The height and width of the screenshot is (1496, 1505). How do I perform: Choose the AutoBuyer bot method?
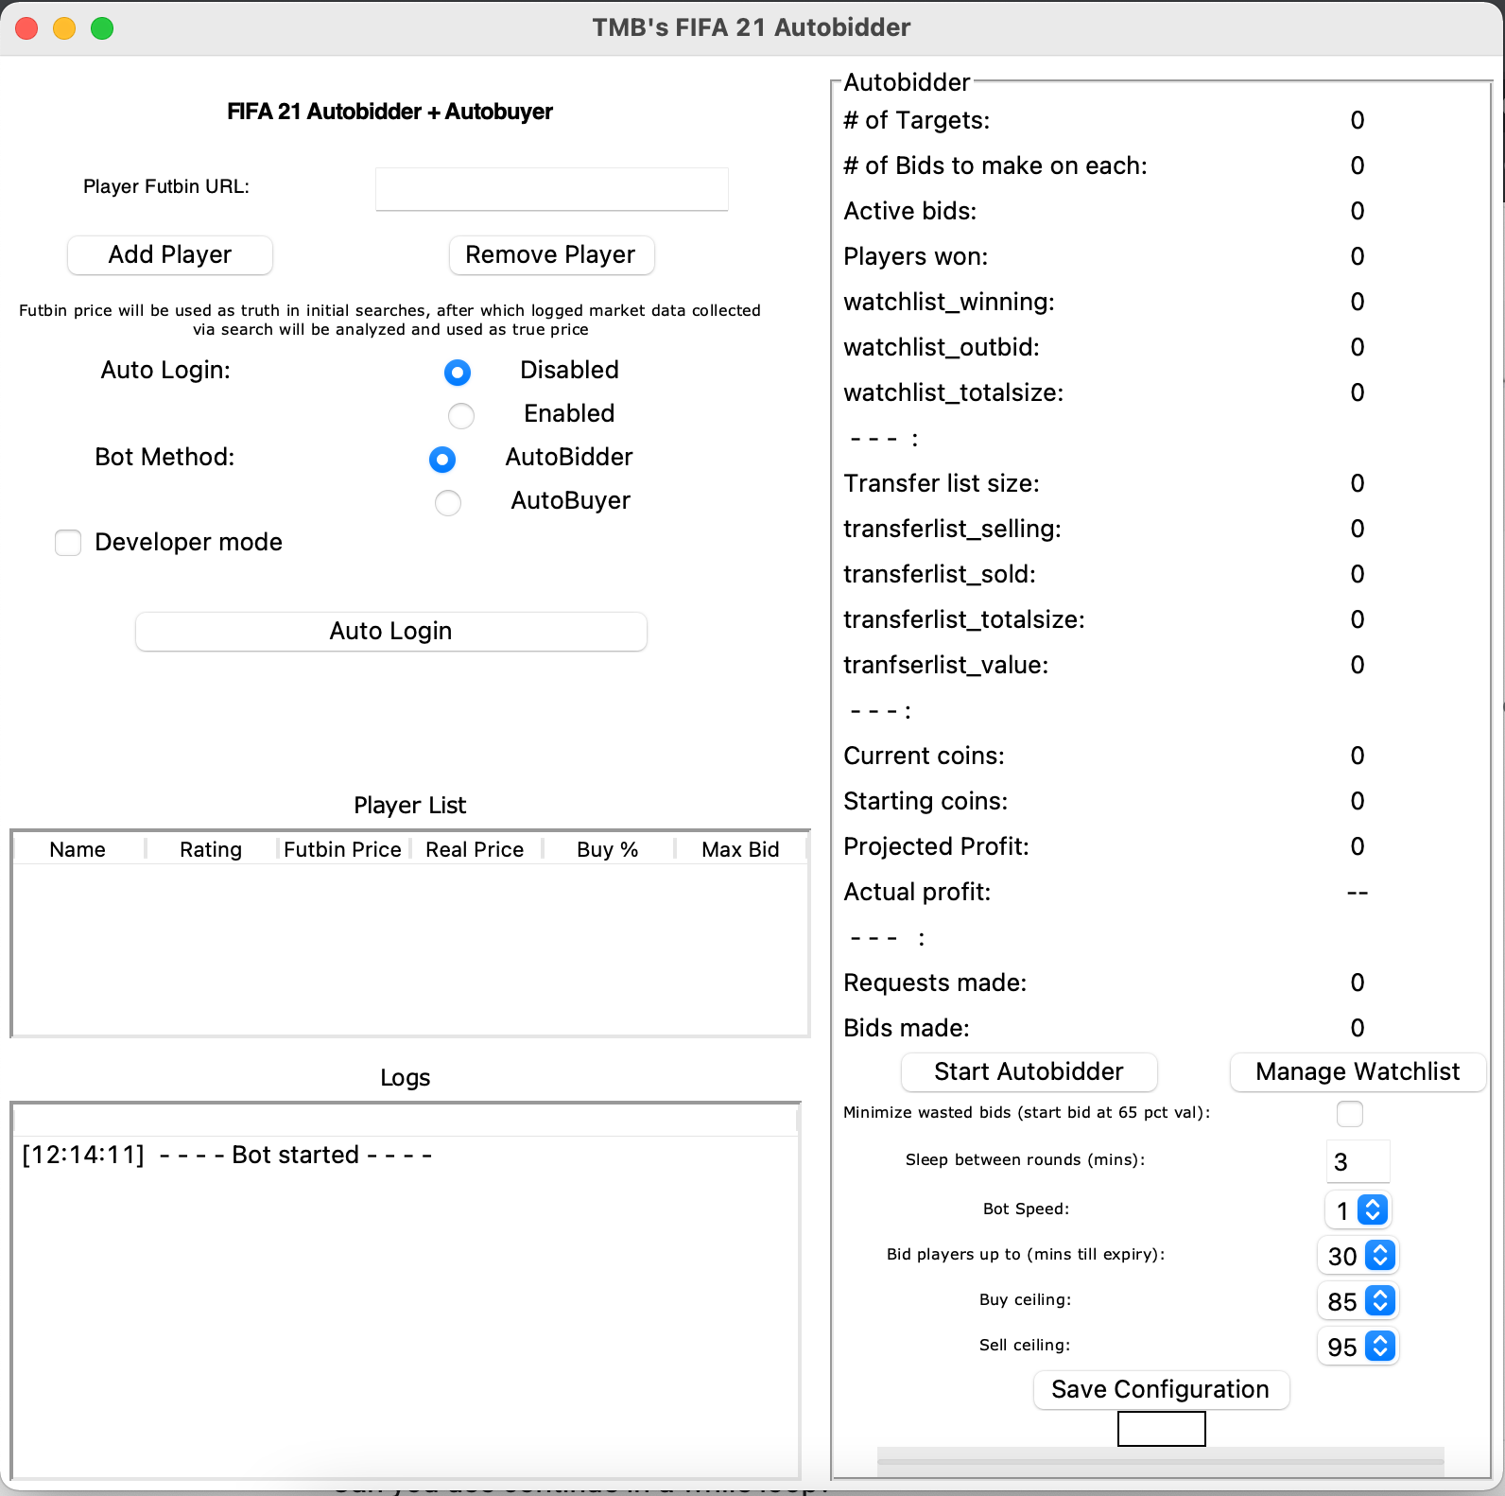[448, 502]
